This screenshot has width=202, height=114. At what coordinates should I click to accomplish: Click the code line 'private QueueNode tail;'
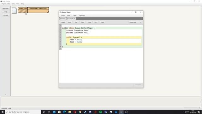click(78, 33)
